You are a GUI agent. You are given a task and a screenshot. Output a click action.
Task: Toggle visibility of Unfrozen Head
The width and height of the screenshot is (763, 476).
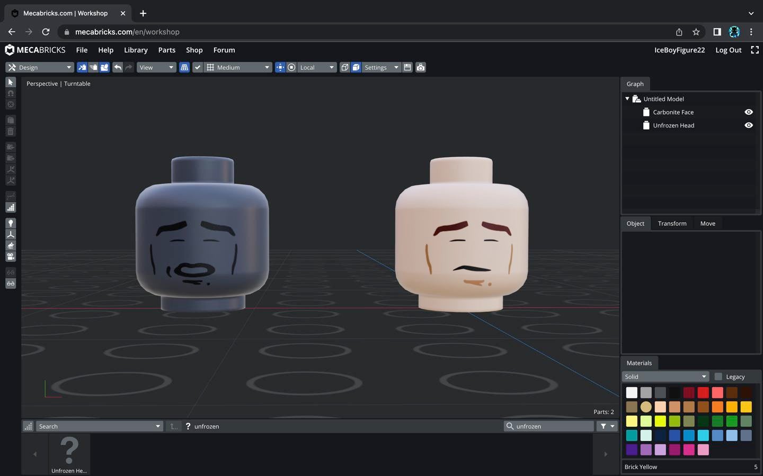click(748, 125)
